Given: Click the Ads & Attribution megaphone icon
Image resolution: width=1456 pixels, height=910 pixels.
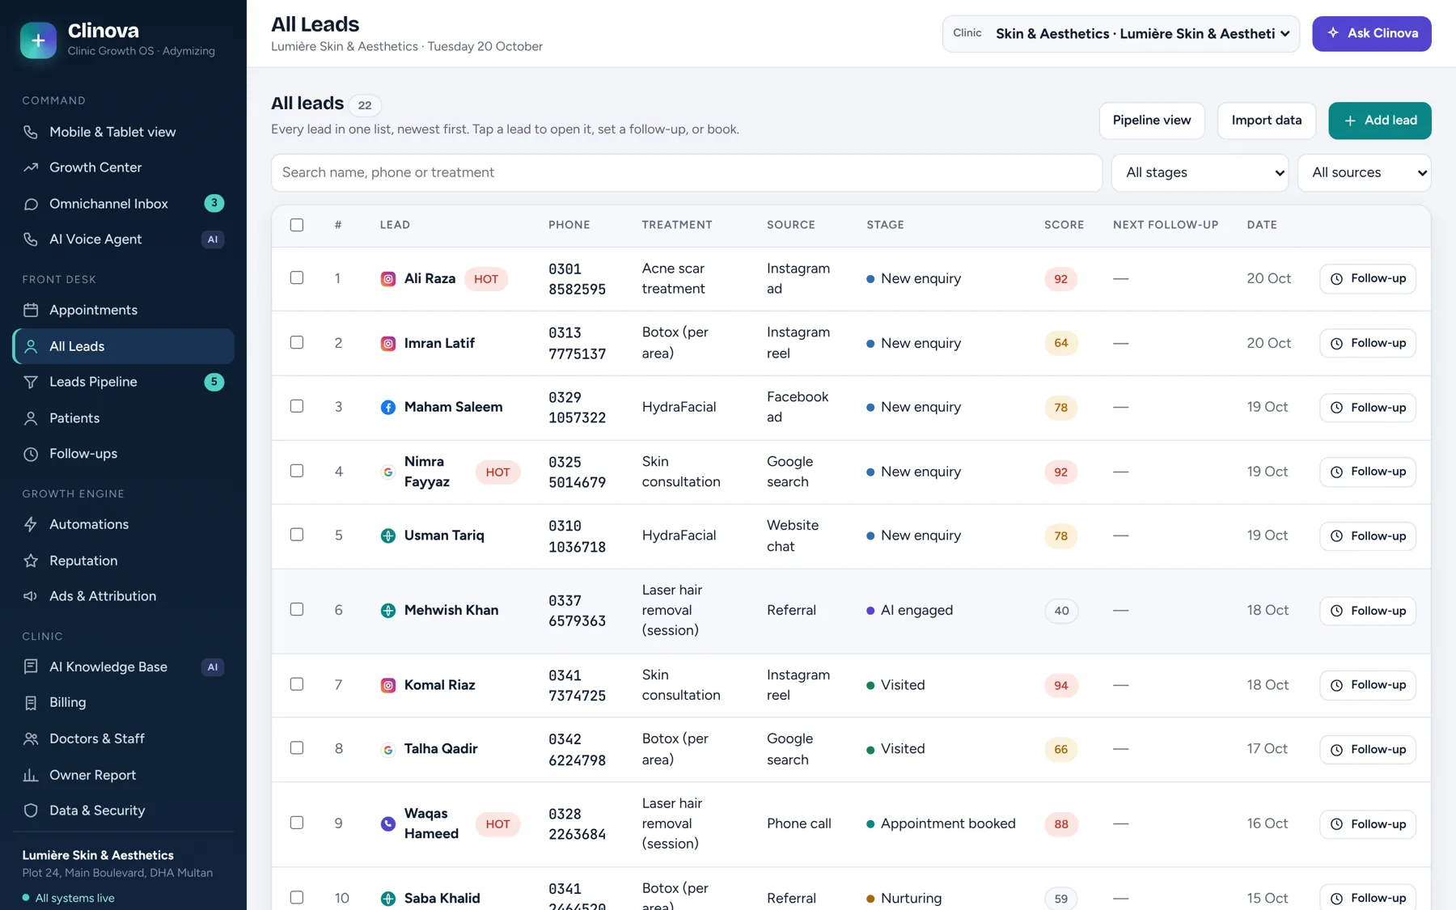Looking at the screenshot, I should coord(31,596).
